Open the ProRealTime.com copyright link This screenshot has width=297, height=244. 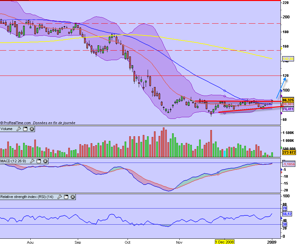click(15, 122)
